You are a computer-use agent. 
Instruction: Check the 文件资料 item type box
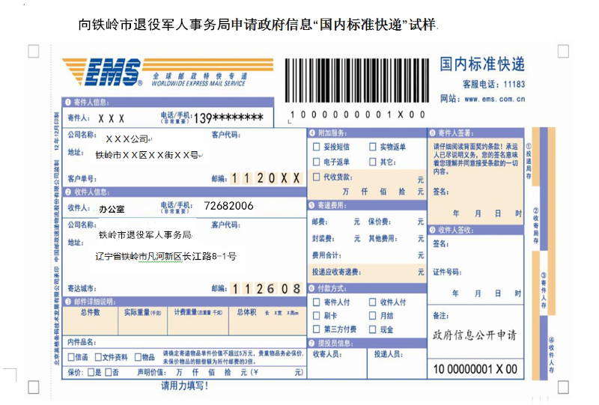pyautogui.click(x=97, y=357)
